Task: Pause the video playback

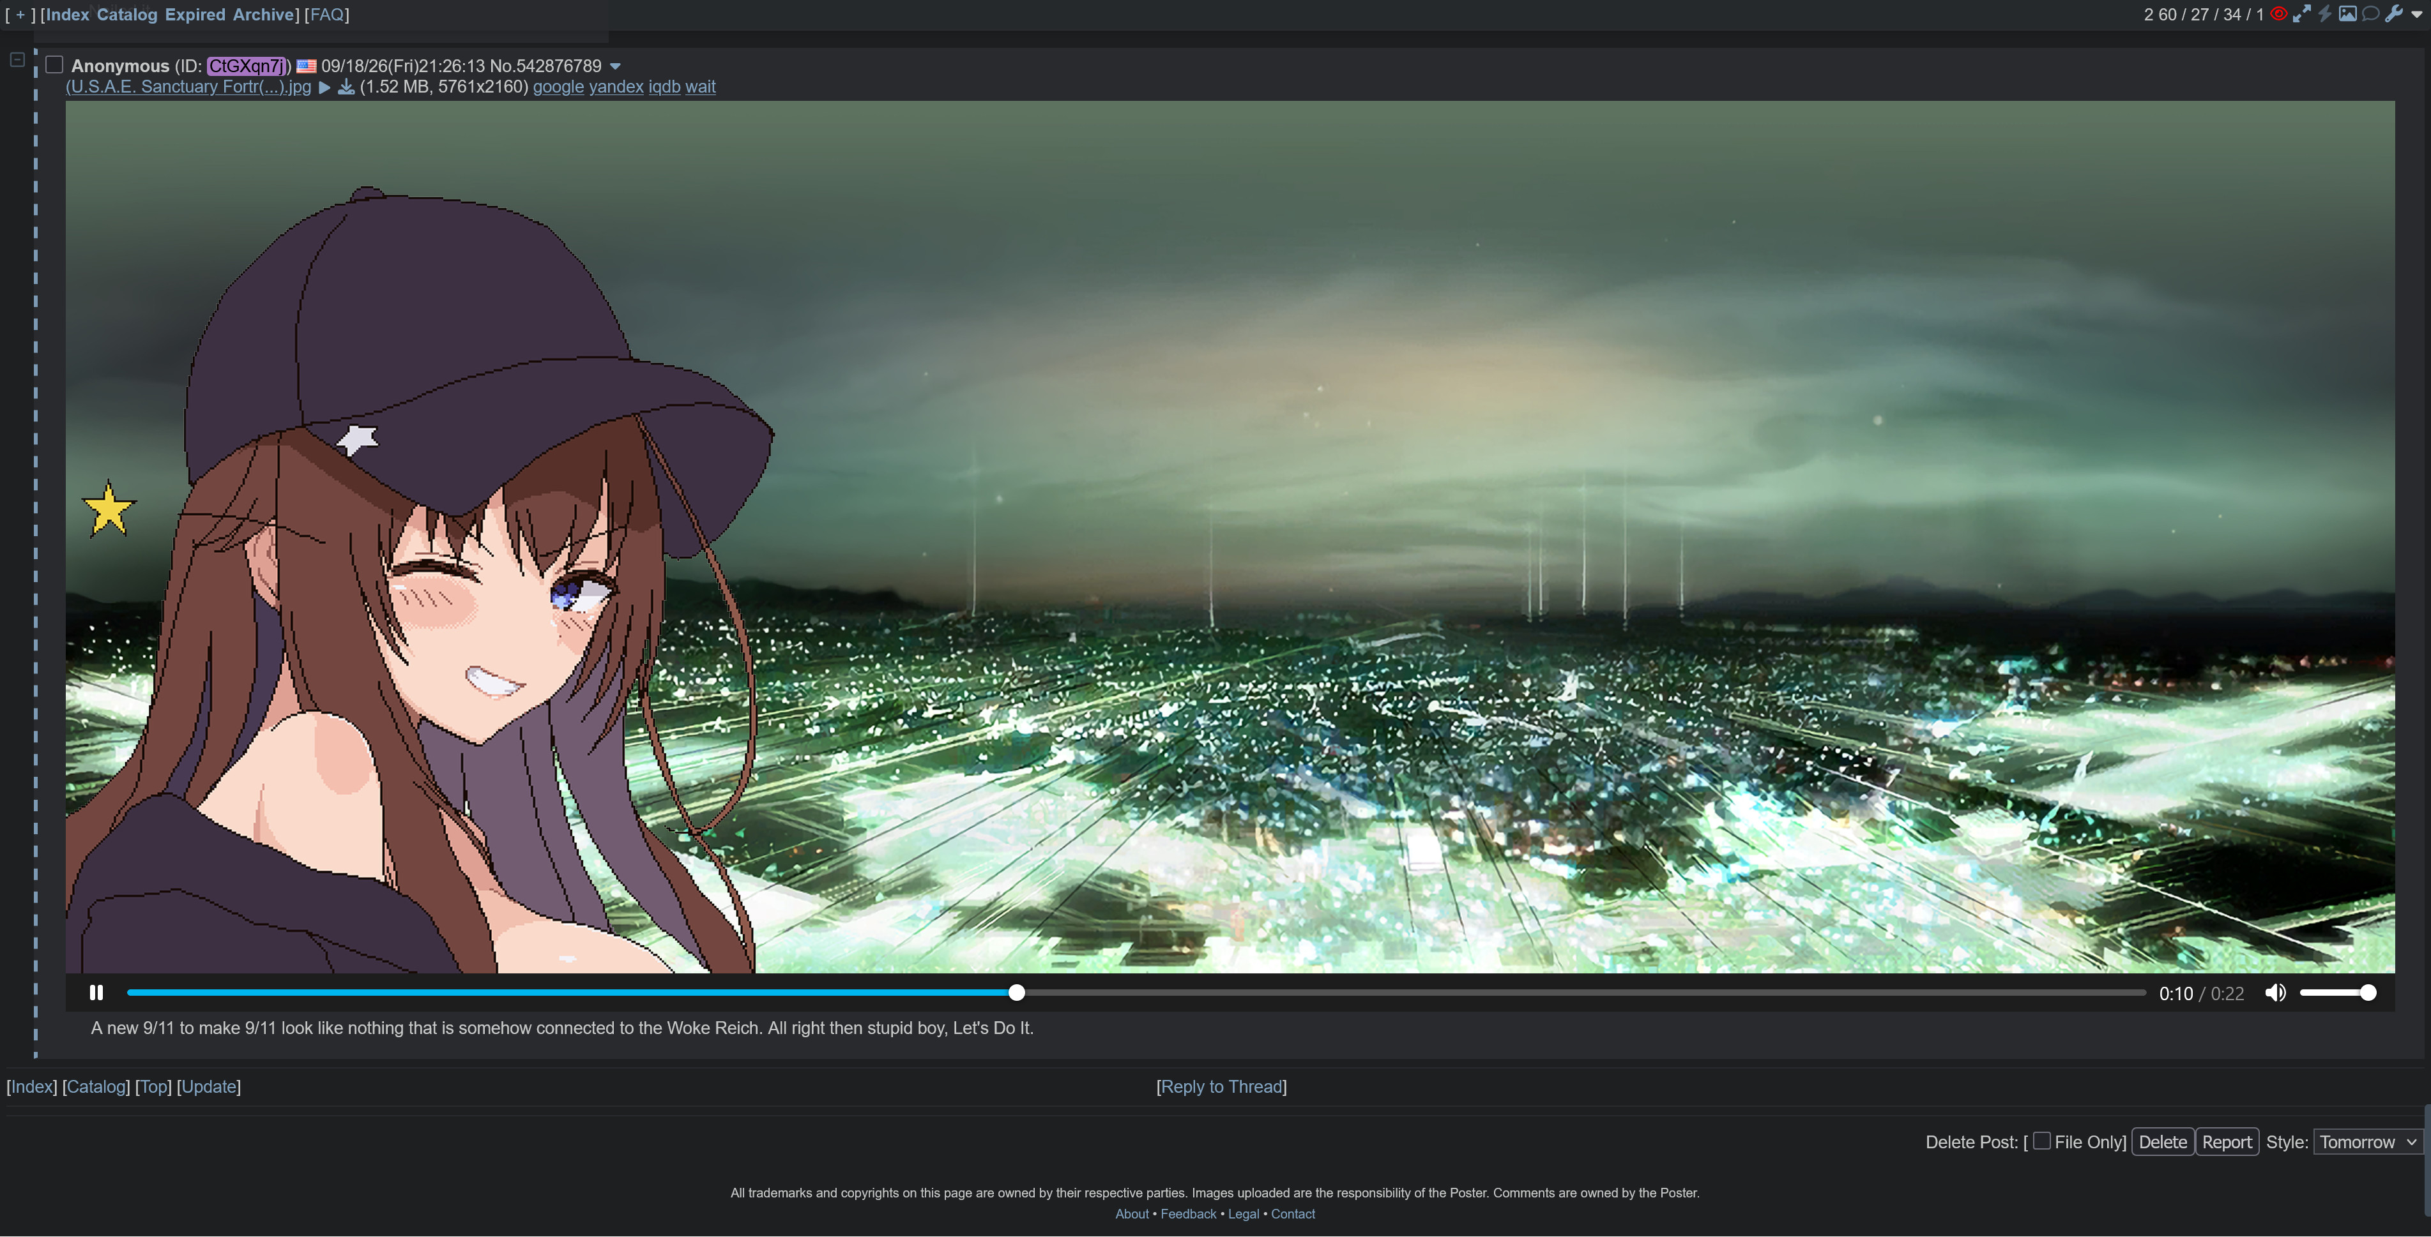Action: [95, 993]
